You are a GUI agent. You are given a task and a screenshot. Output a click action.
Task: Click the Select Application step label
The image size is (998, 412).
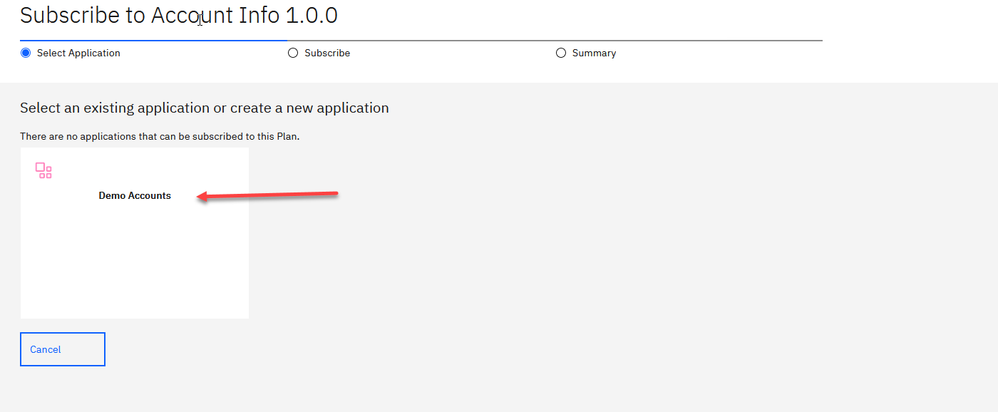78,53
